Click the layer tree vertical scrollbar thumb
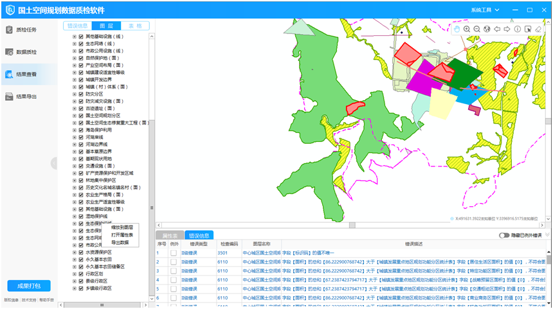The image size is (553, 309). [152, 207]
